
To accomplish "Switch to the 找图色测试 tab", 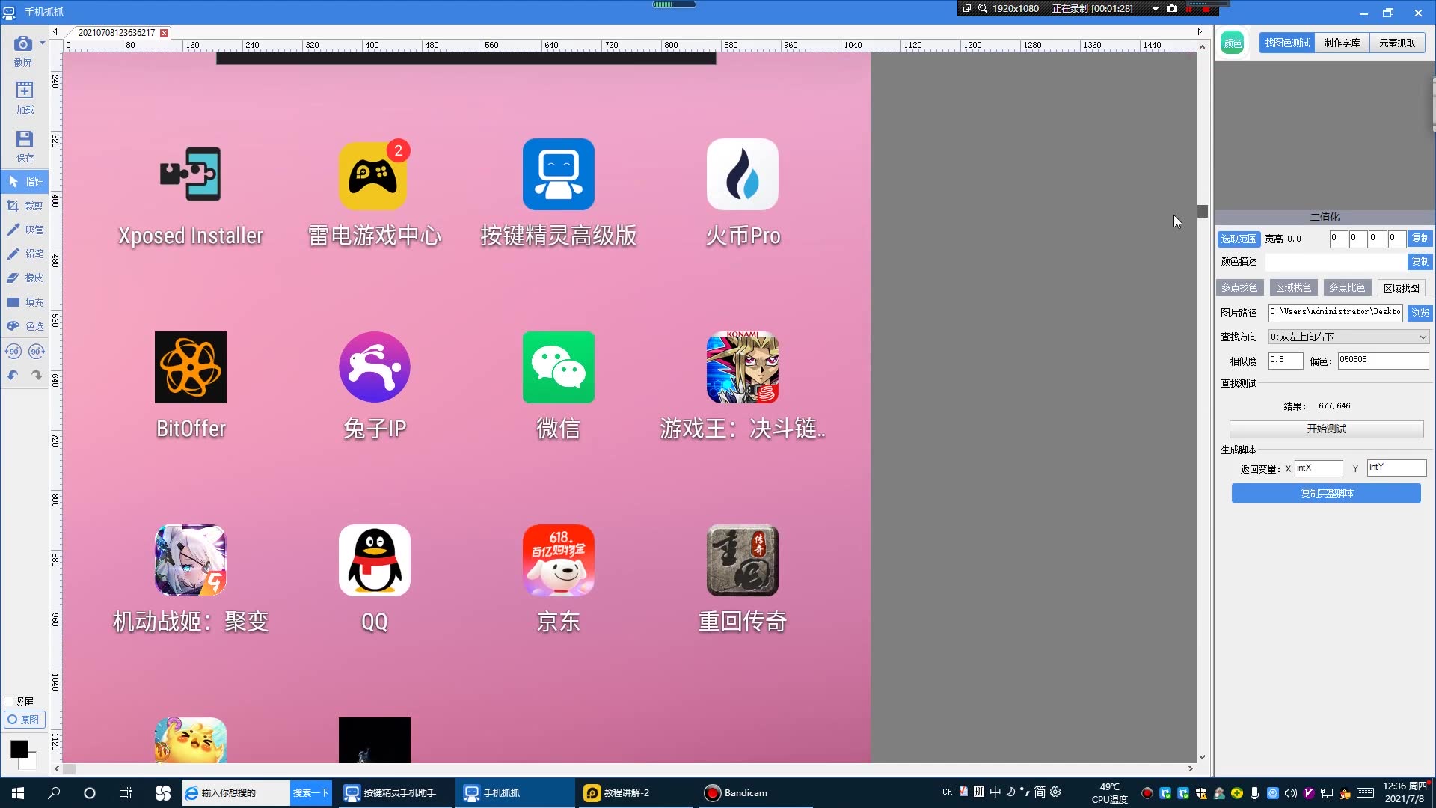I will (1287, 43).
